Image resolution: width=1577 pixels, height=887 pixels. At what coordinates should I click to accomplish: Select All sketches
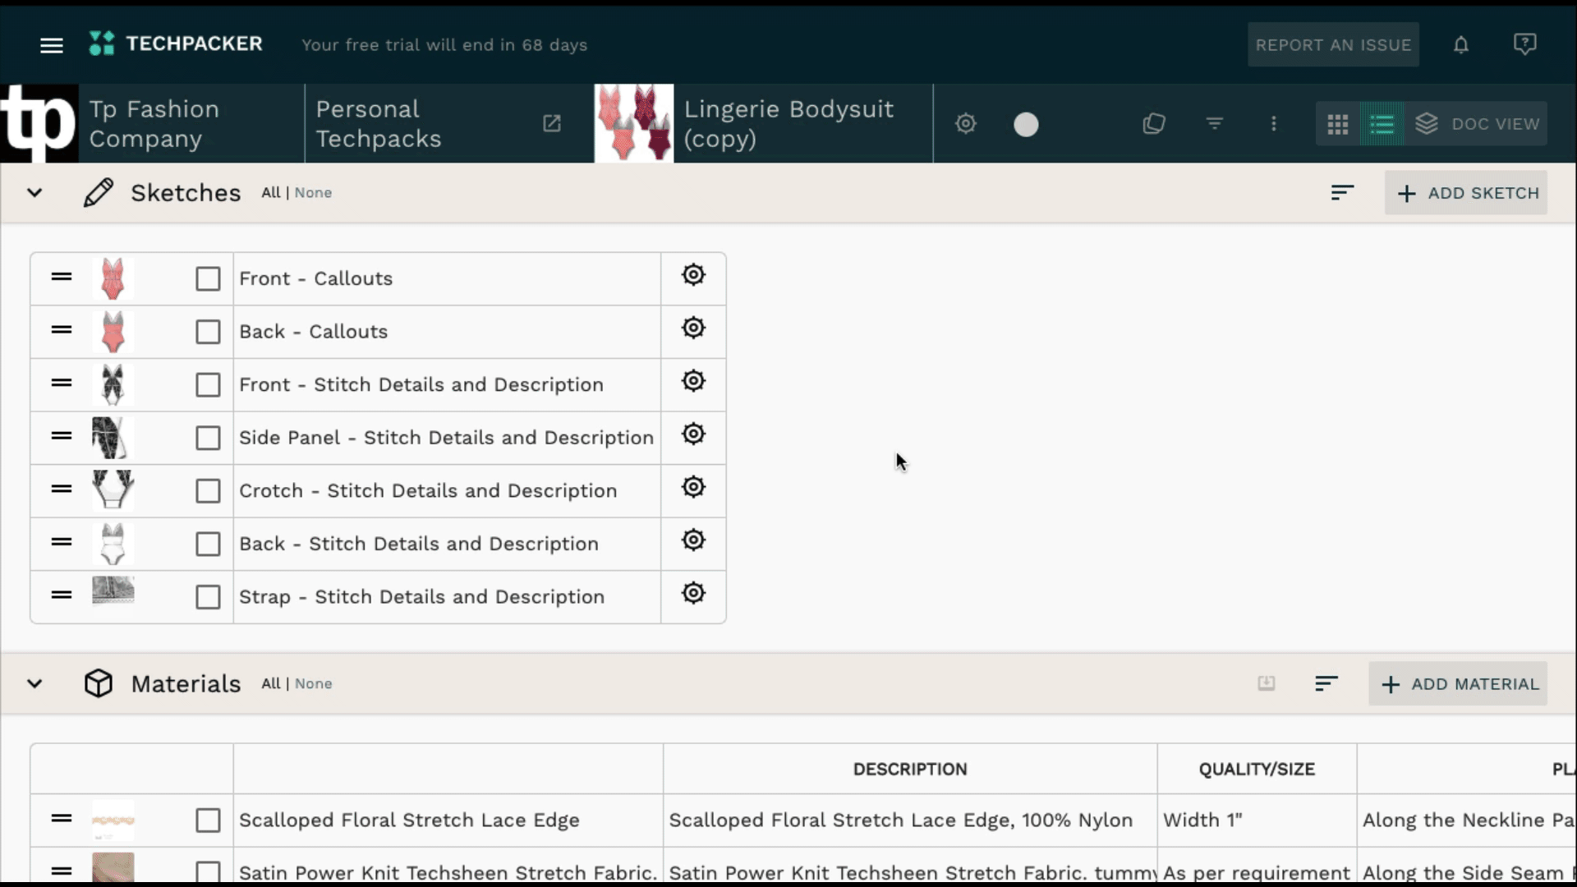(271, 193)
